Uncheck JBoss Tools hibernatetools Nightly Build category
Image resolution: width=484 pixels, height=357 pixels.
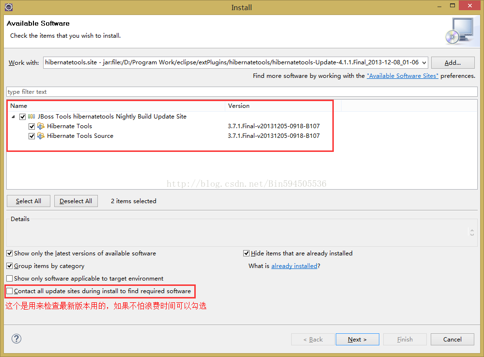point(22,117)
